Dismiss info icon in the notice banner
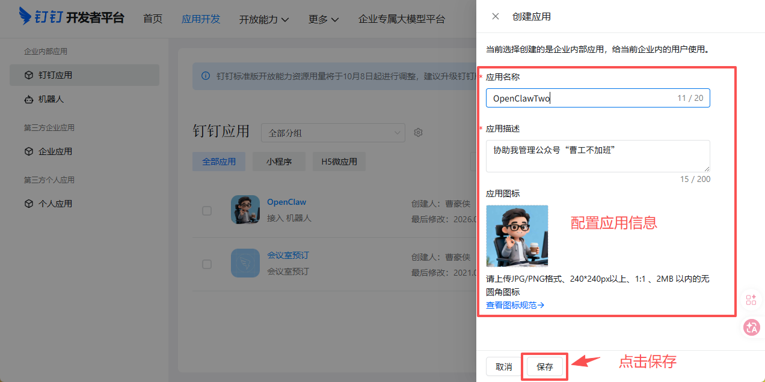 click(x=206, y=76)
